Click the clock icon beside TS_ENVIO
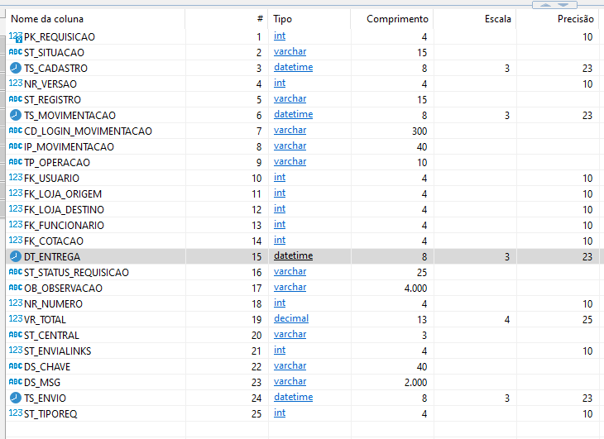Image resolution: width=604 pixels, height=439 pixels. (x=16, y=398)
